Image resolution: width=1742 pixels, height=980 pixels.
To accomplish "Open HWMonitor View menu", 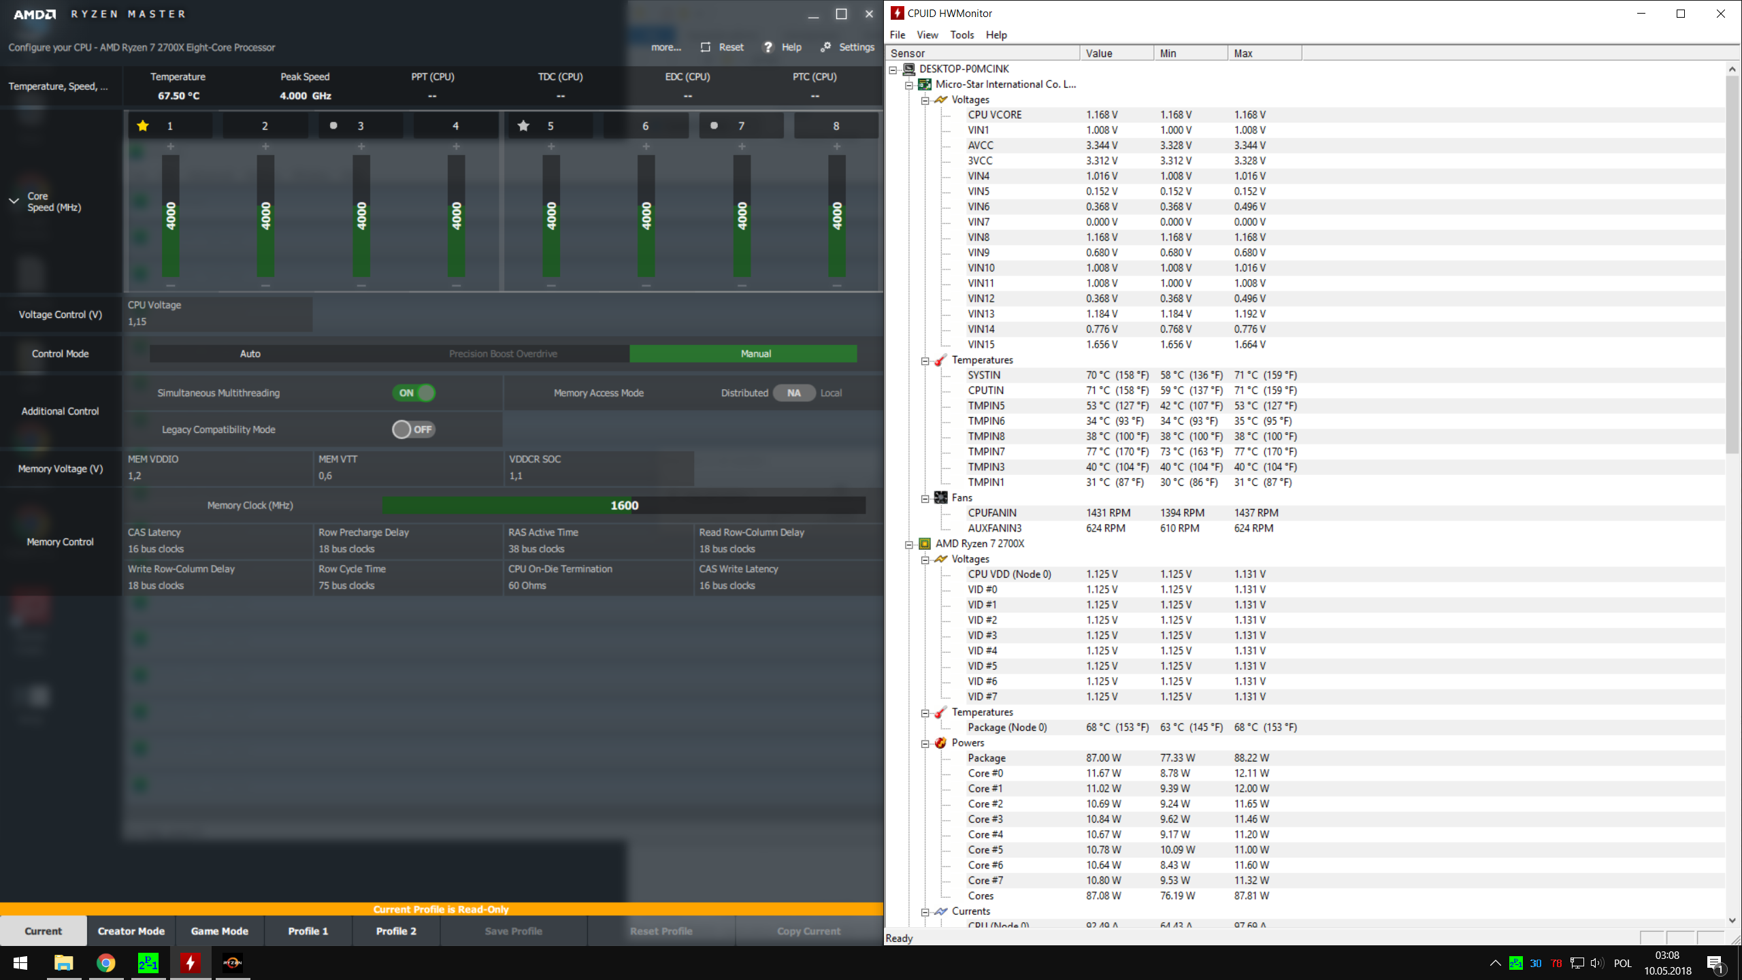I will coord(927,35).
